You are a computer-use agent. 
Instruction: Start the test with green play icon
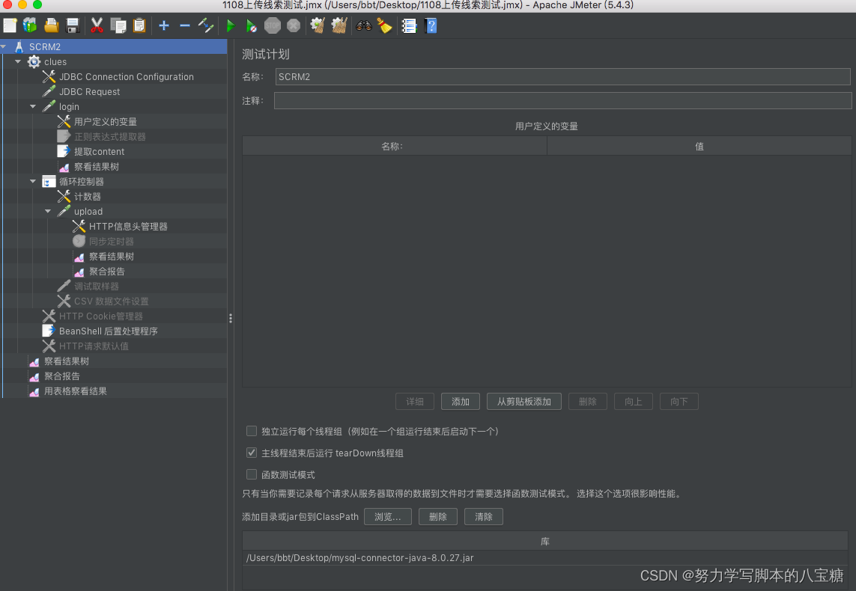231,25
